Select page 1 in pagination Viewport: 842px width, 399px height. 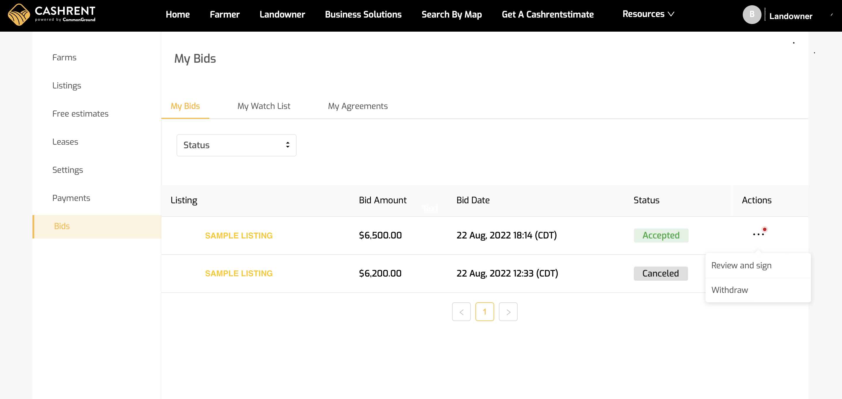(x=485, y=312)
